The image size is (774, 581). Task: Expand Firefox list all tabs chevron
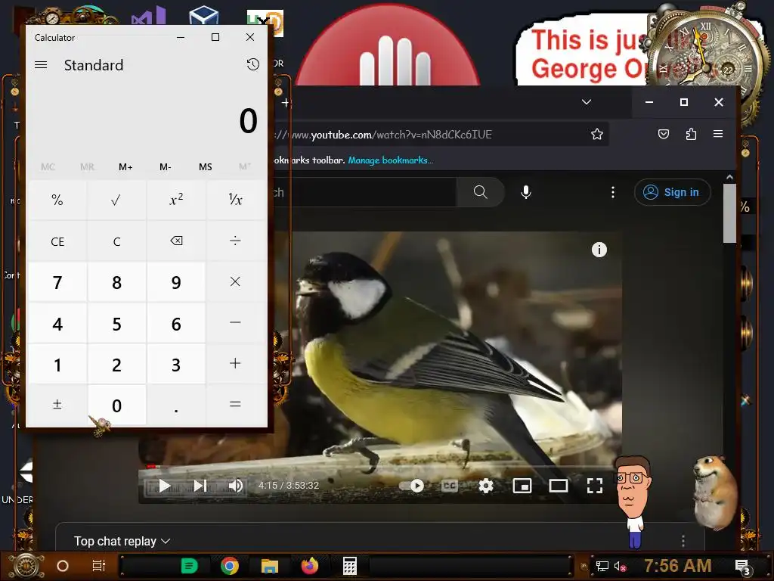[587, 102]
